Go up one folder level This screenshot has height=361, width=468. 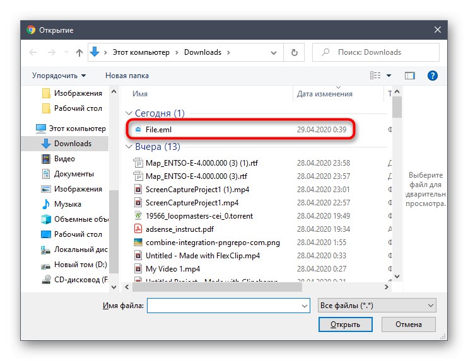pyautogui.click(x=79, y=52)
